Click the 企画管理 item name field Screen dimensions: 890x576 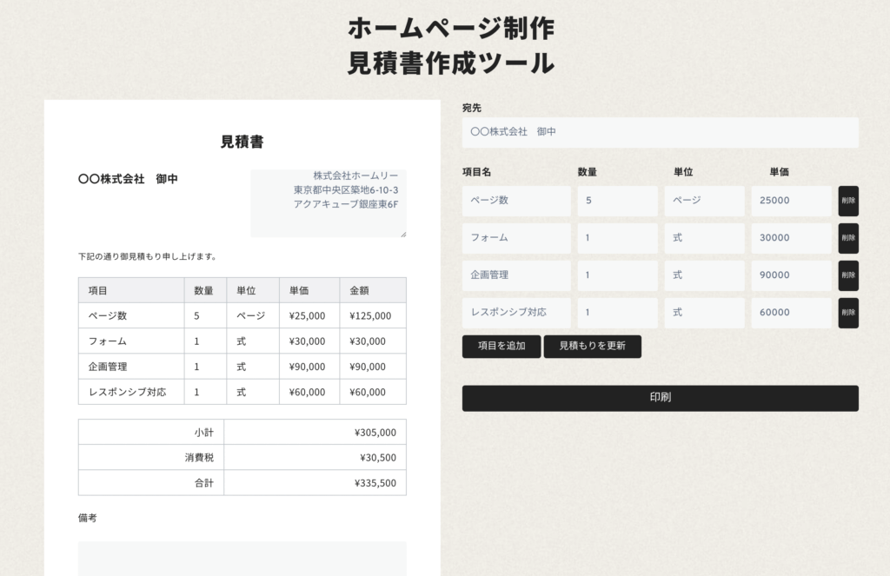click(x=515, y=275)
